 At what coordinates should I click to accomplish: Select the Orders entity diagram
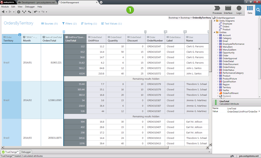pos(226,26)
